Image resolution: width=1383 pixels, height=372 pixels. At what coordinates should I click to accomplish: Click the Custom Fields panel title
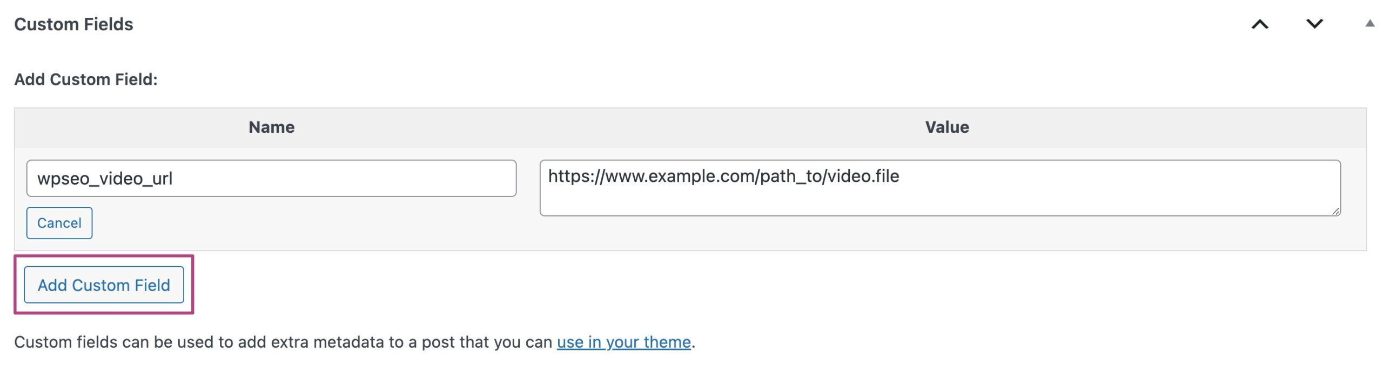pos(73,24)
